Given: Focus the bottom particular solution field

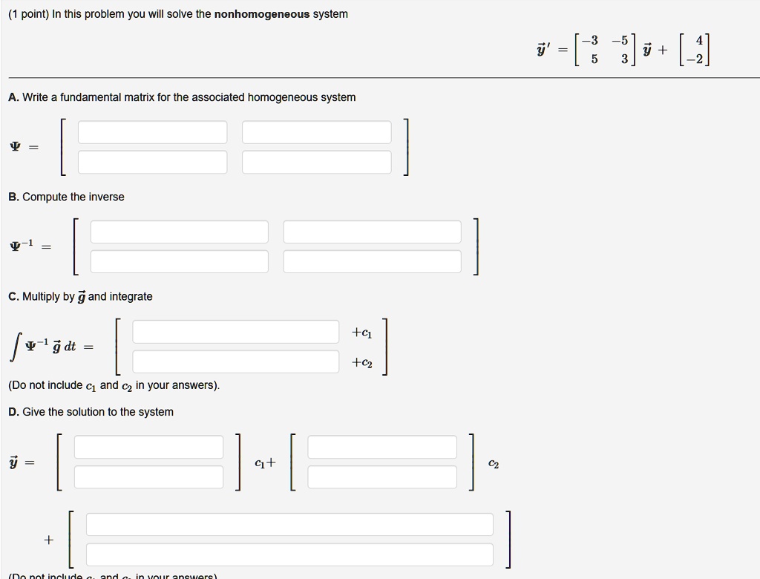Looking at the screenshot, I should click(x=290, y=555).
